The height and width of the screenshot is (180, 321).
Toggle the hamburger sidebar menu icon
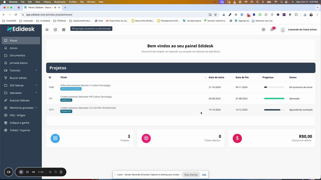47,29
